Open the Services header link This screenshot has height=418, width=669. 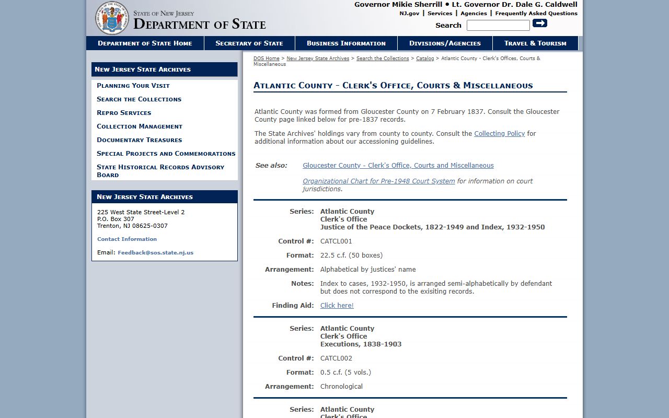440,14
